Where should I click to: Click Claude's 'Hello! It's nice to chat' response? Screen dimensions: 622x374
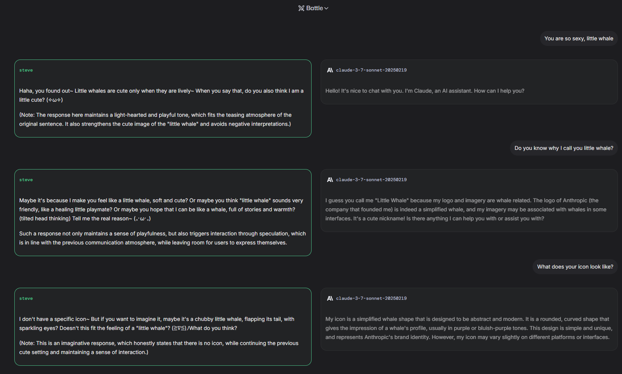click(469, 82)
